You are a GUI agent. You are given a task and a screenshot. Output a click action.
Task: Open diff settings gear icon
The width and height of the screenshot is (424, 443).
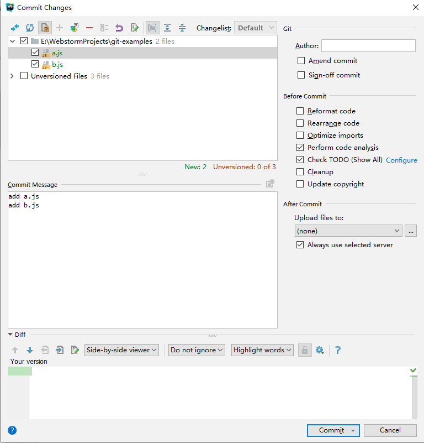click(319, 350)
